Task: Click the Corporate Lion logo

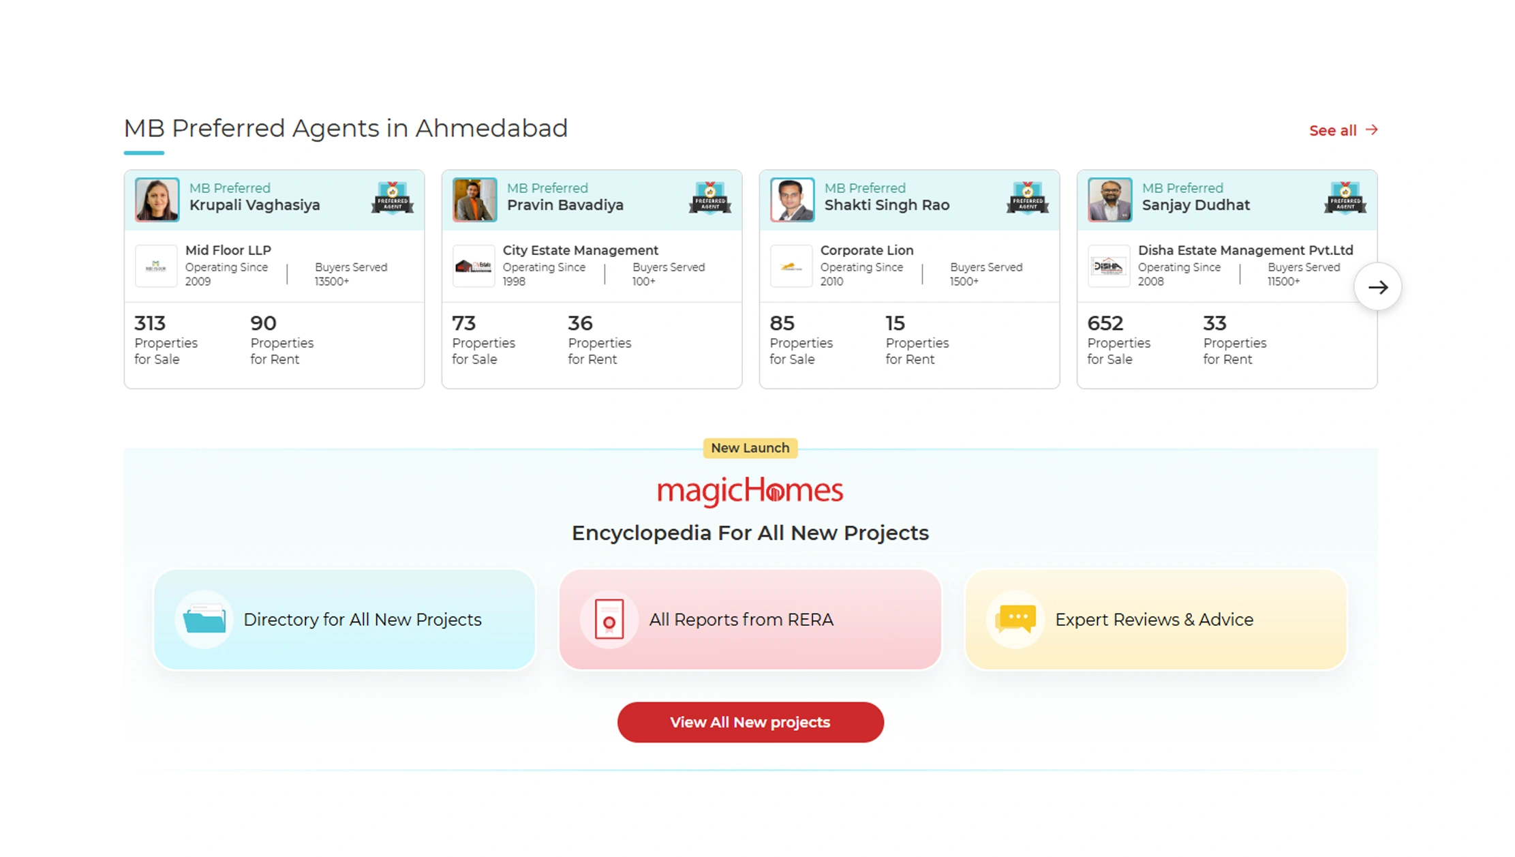Action: [791, 266]
